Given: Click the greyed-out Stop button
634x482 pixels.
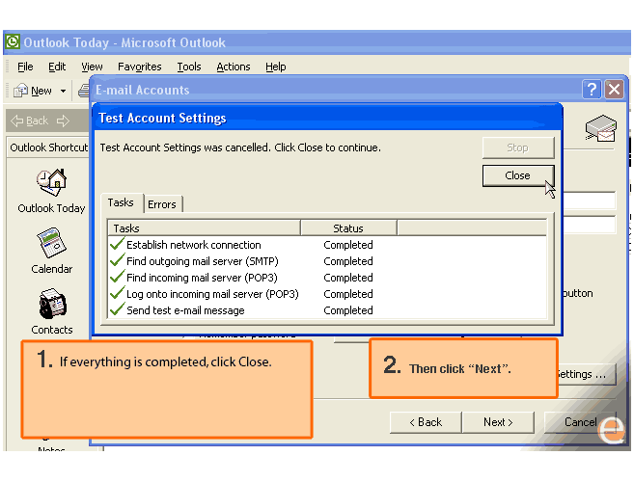Looking at the screenshot, I should pyautogui.click(x=518, y=147).
